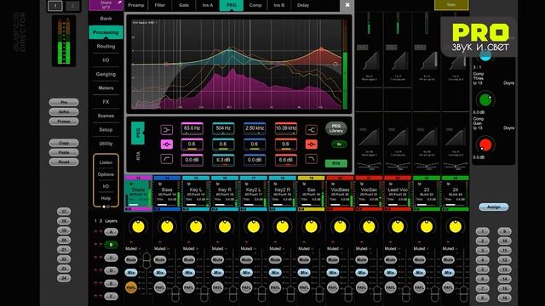Image resolution: width=545 pixels, height=306 pixels.
Task: Click the yellow rotary of Key L channel
Action: (x=196, y=227)
